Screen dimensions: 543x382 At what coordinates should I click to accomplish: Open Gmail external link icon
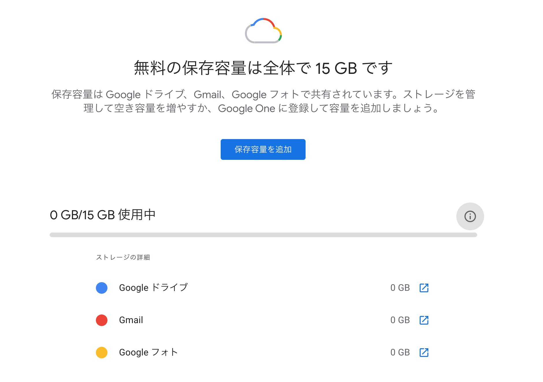coord(424,320)
